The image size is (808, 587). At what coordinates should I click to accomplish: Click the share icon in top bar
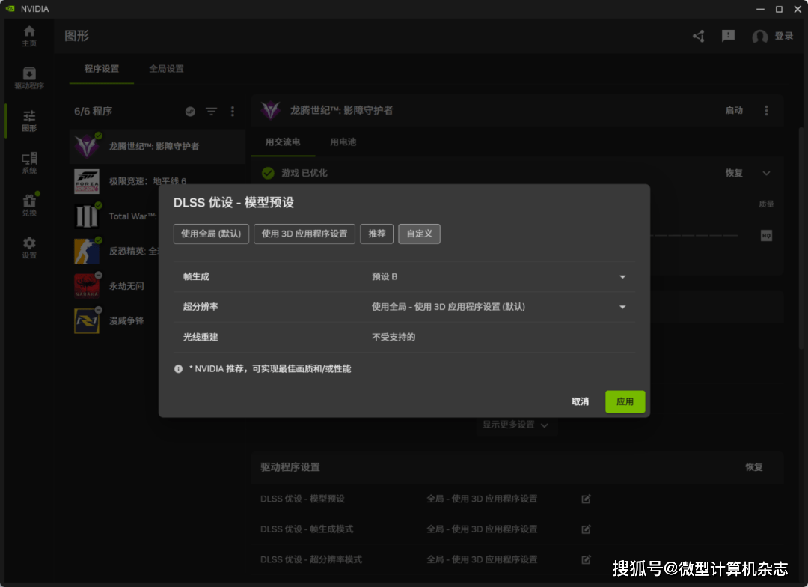(x=699, y=36)
